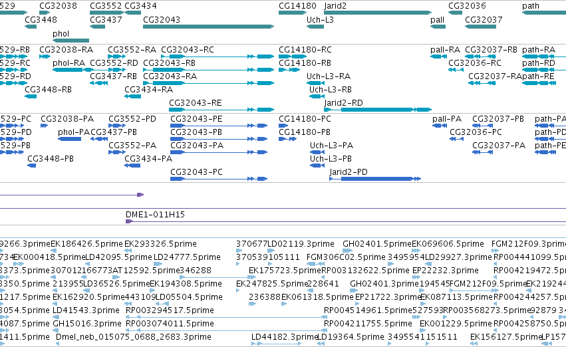566x347 pixels.
Task: Click the CG32037 gene label
Action: coord(484,19)
